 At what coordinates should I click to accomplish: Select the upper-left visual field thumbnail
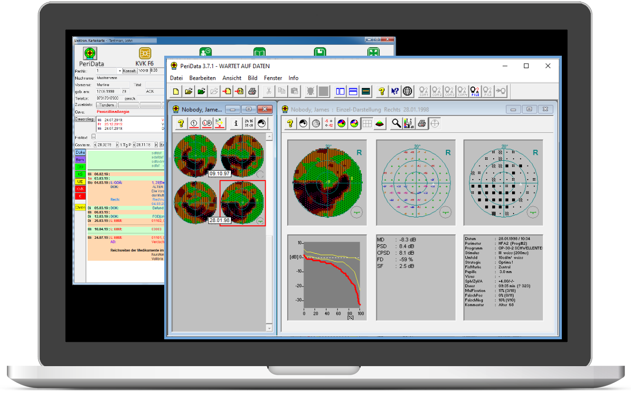(196, 156)
